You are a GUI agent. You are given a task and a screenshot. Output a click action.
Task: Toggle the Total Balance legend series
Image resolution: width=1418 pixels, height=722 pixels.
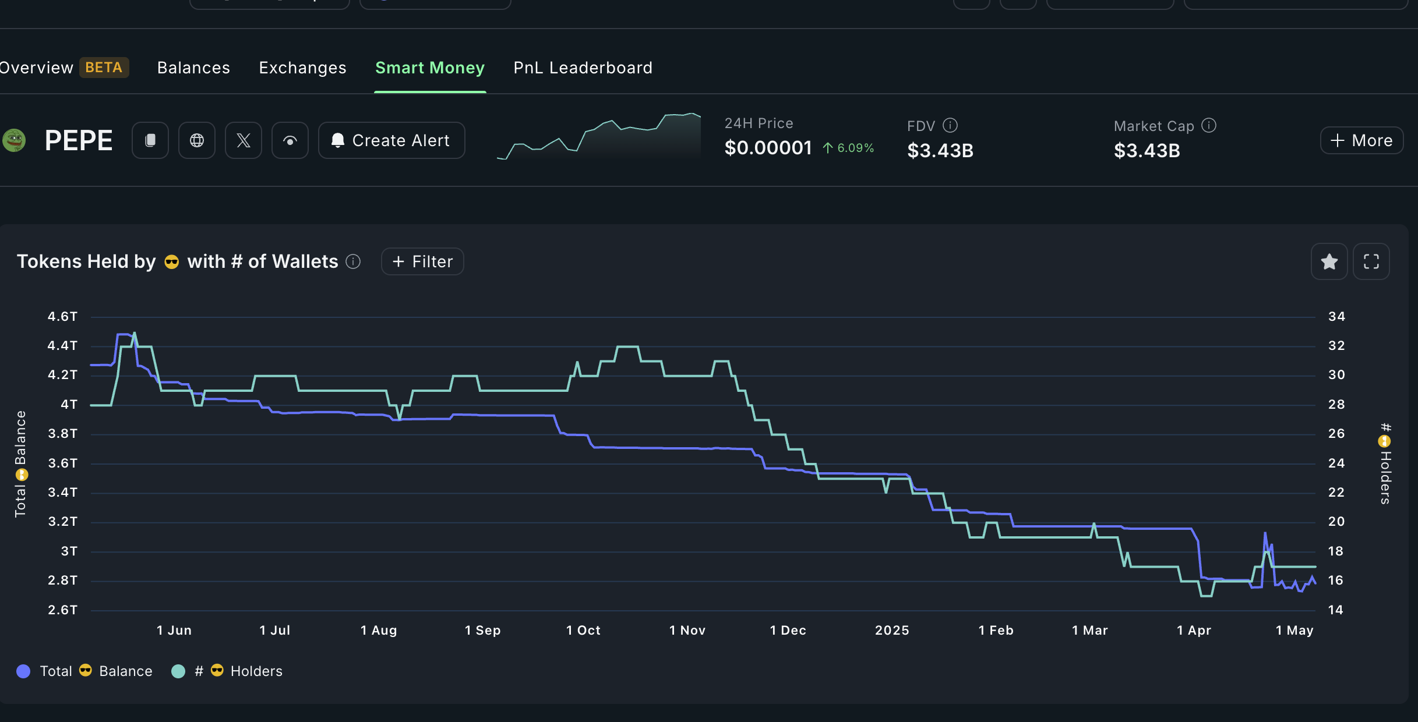coord(85,671)
